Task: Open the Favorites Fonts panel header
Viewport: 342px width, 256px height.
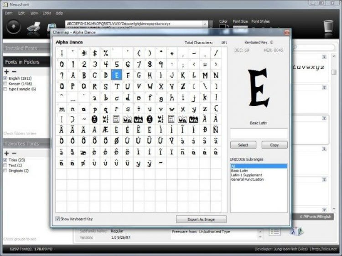Action: [26, 144]
